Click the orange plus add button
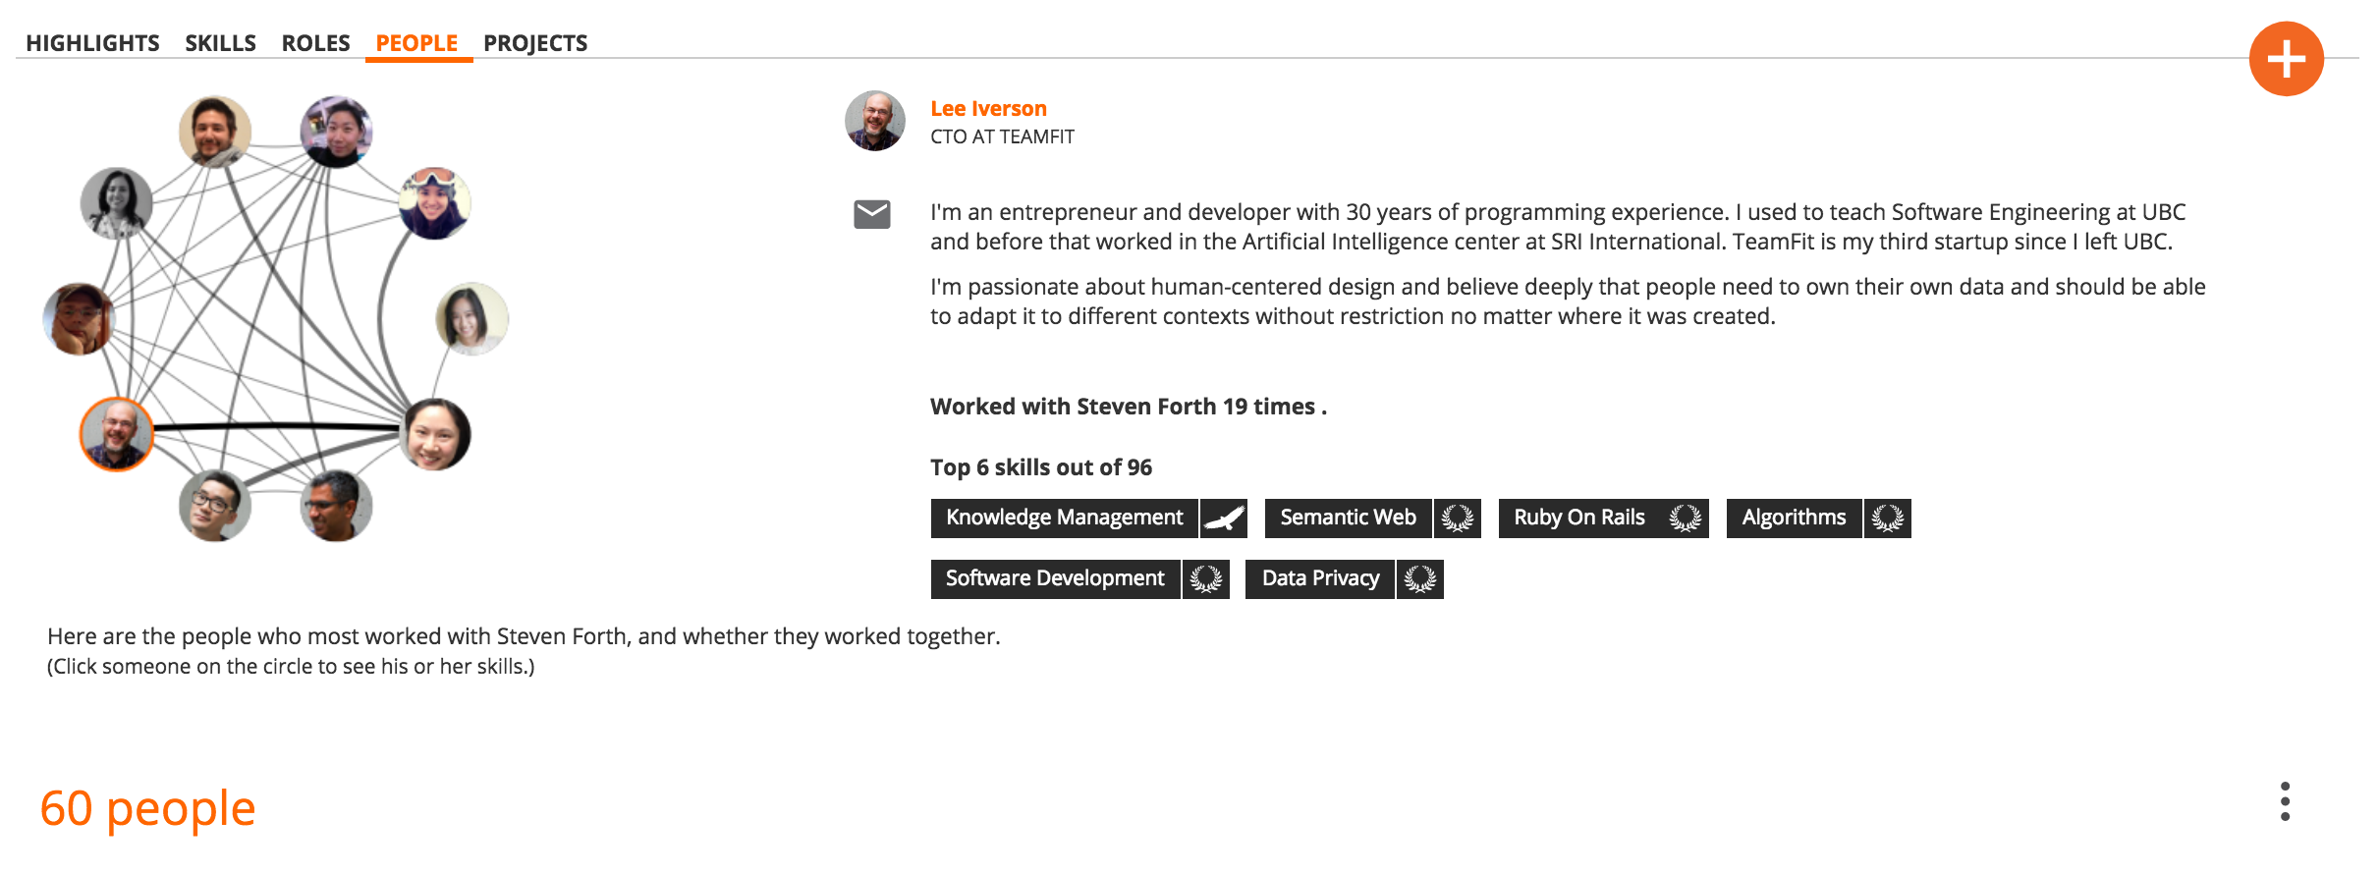 pyautogui.click(x=2286, y=59)
